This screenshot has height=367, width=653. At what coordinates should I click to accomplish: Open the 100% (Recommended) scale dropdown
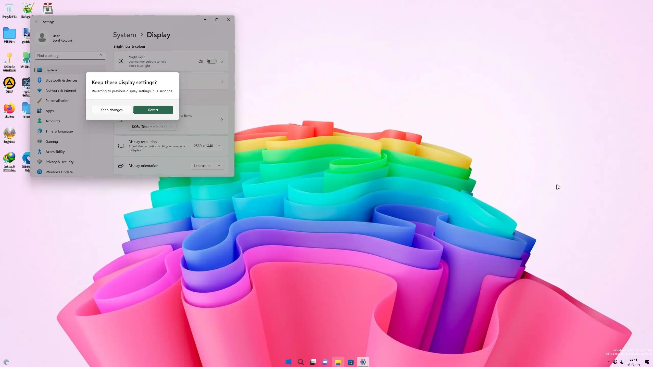pos(152,127)
